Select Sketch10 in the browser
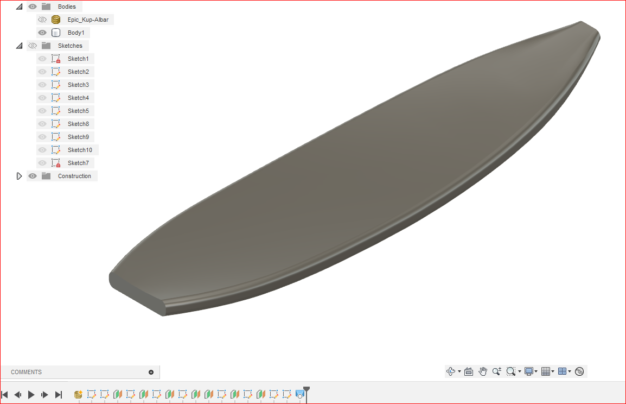The height and width of the screenshot is (404, 626). [80, 149]
